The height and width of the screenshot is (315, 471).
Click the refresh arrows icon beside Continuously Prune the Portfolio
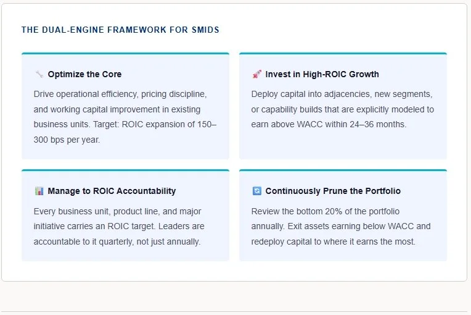(x=257, y=191)
